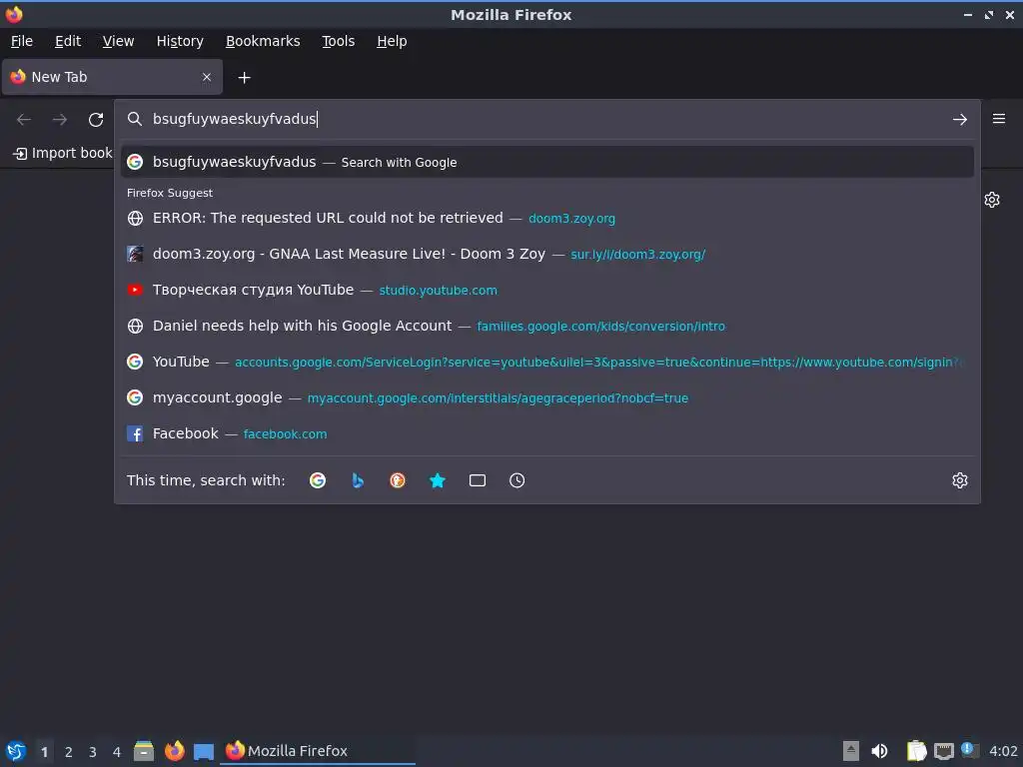The height and width of the screenshot is (767, 1023).
Task: Switch to workspace 2 in taskbar
Action: 69,752
